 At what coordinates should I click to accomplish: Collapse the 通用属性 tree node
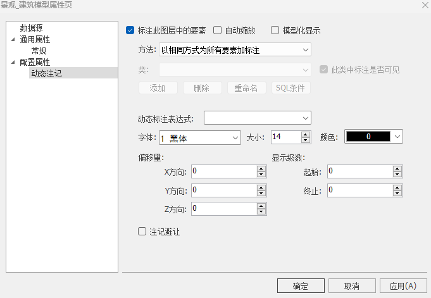(13, 39)
